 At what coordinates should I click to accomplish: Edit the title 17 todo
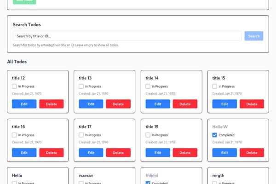tap(91, 153)
